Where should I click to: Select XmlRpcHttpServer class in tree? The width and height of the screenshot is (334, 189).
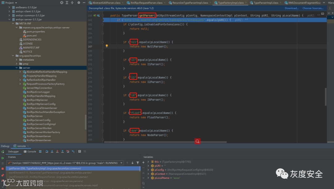[37, 100]
